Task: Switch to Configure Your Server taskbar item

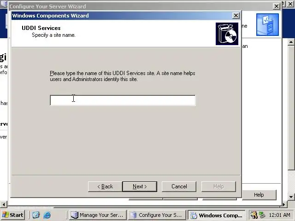Action: (157, 215)
